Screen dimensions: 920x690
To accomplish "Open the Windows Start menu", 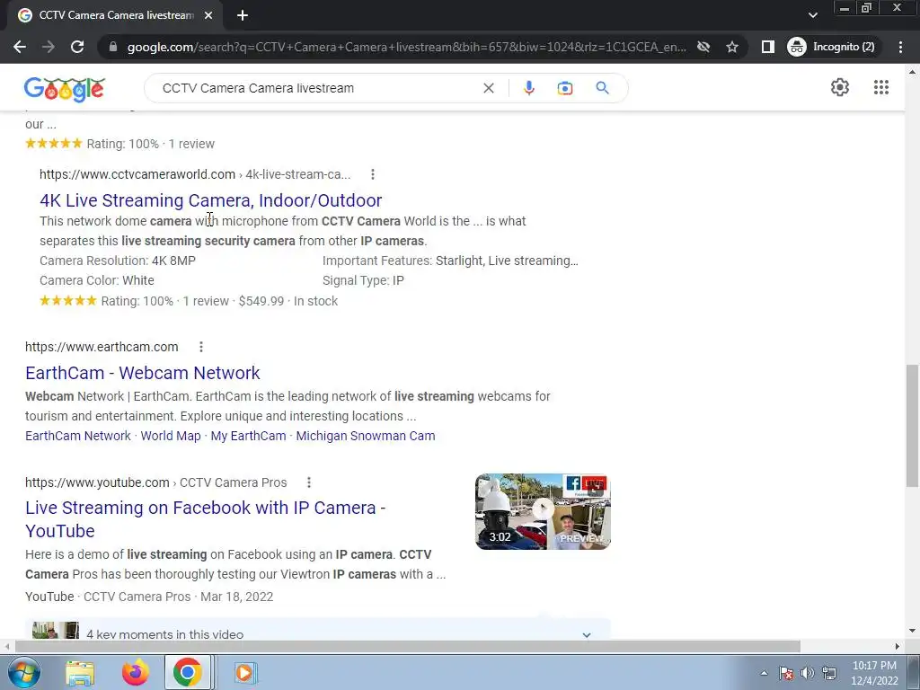I will click(24, 672).
